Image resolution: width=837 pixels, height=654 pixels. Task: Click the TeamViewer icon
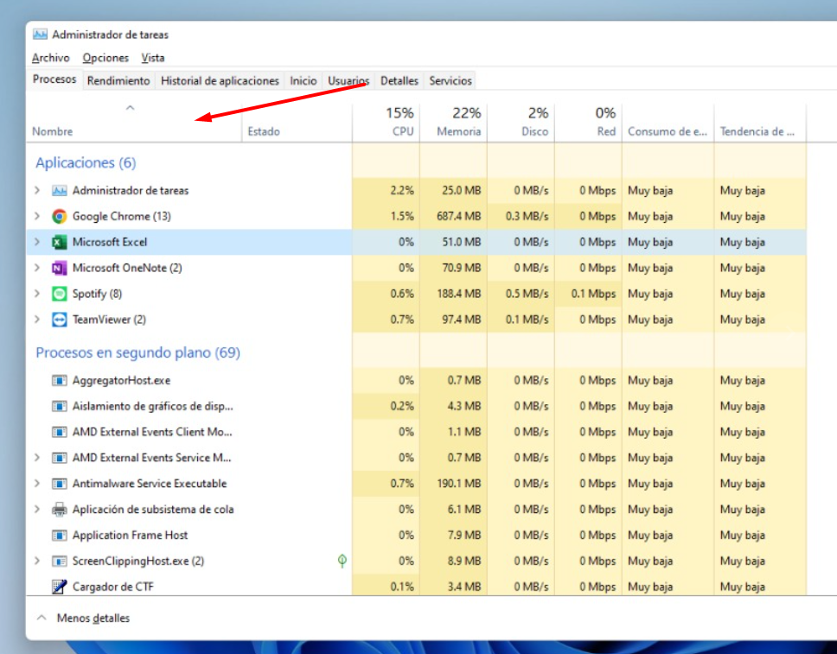[60, 320]
